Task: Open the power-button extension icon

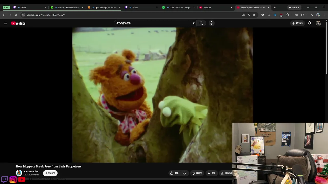Action: [269, 15]
